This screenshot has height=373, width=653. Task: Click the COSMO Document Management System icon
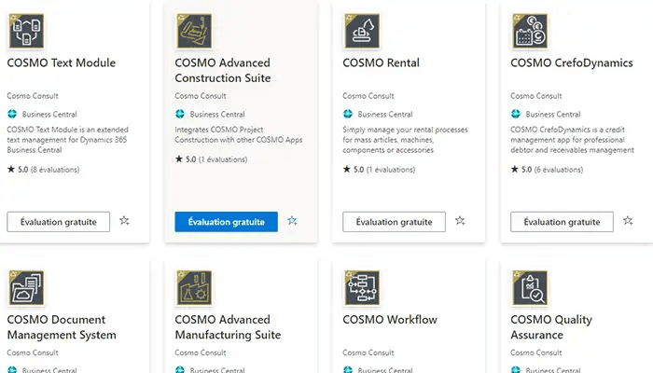point(25,288)
